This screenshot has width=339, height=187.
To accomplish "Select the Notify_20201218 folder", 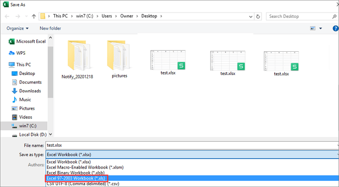I will click(77, 59).
